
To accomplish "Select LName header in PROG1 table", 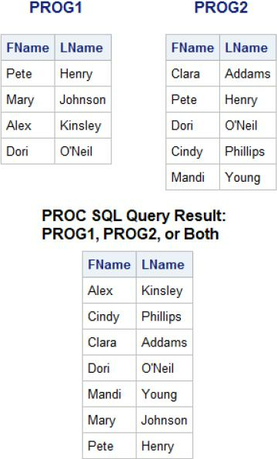I will point(83,48).
